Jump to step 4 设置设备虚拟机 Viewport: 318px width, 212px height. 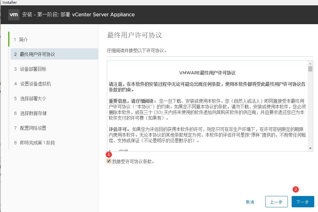click(x=35, y=84)
